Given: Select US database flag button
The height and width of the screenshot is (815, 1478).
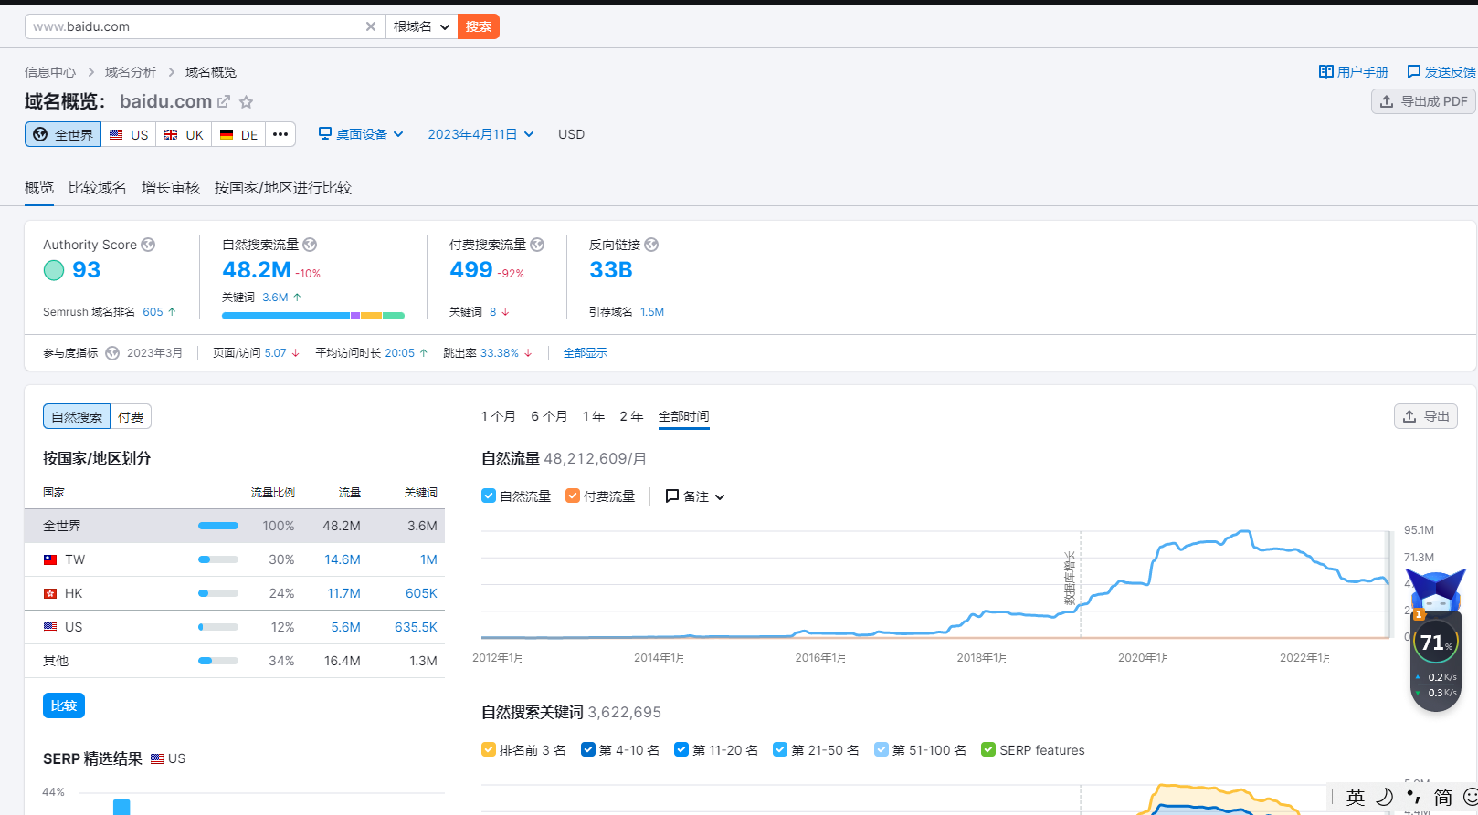Looking at the screenshot, I should (x=129, y=134).
